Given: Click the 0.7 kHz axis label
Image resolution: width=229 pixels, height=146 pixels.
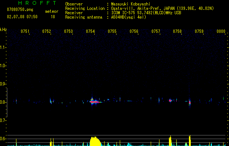Looking at the screenshot, I should (x=3, y=120).
